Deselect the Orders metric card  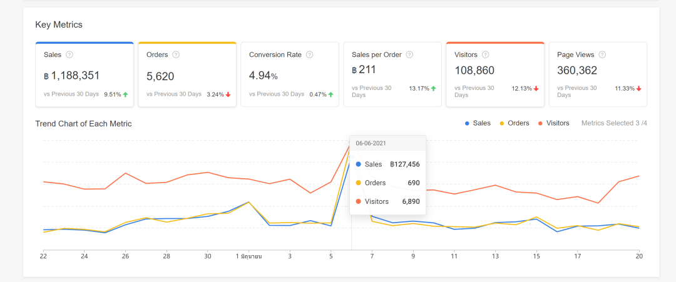click(187, 75)
